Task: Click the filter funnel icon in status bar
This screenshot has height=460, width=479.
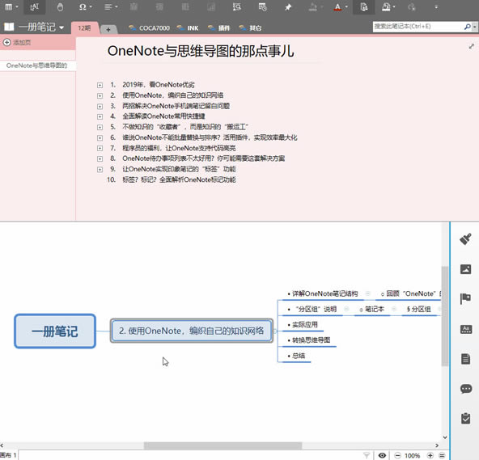Action: point(367,455)
